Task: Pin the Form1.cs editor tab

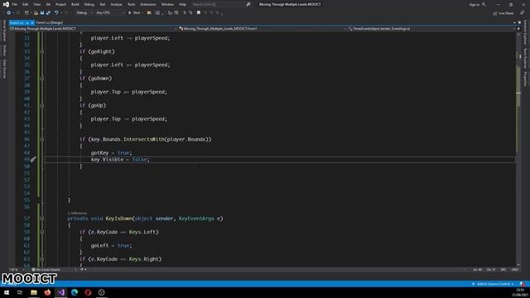Action: click(27, 22)
